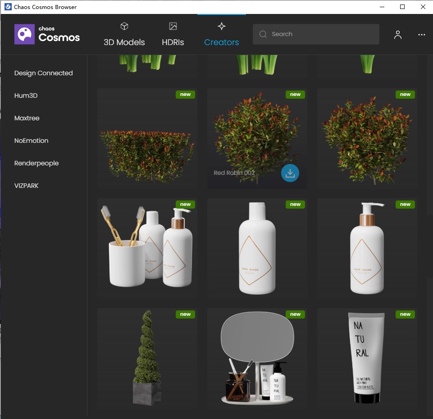
Task: Open the three-dots more options menu
Action: click(421, 35)
